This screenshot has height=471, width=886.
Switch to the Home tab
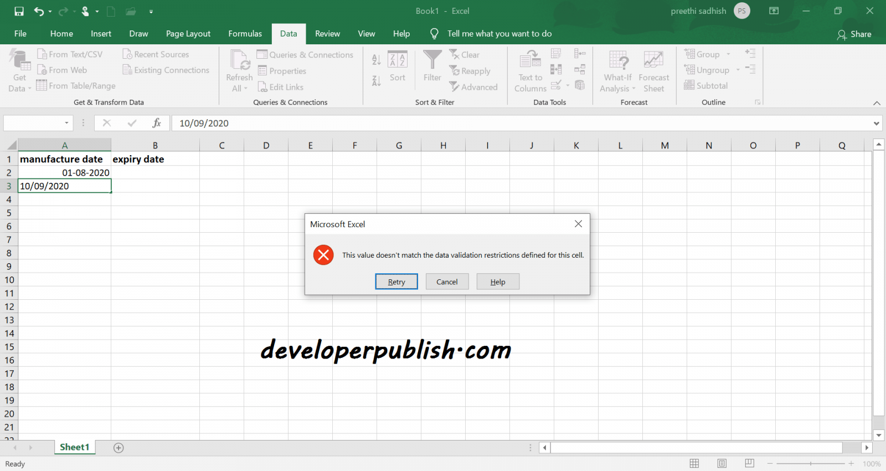point(61,33)
